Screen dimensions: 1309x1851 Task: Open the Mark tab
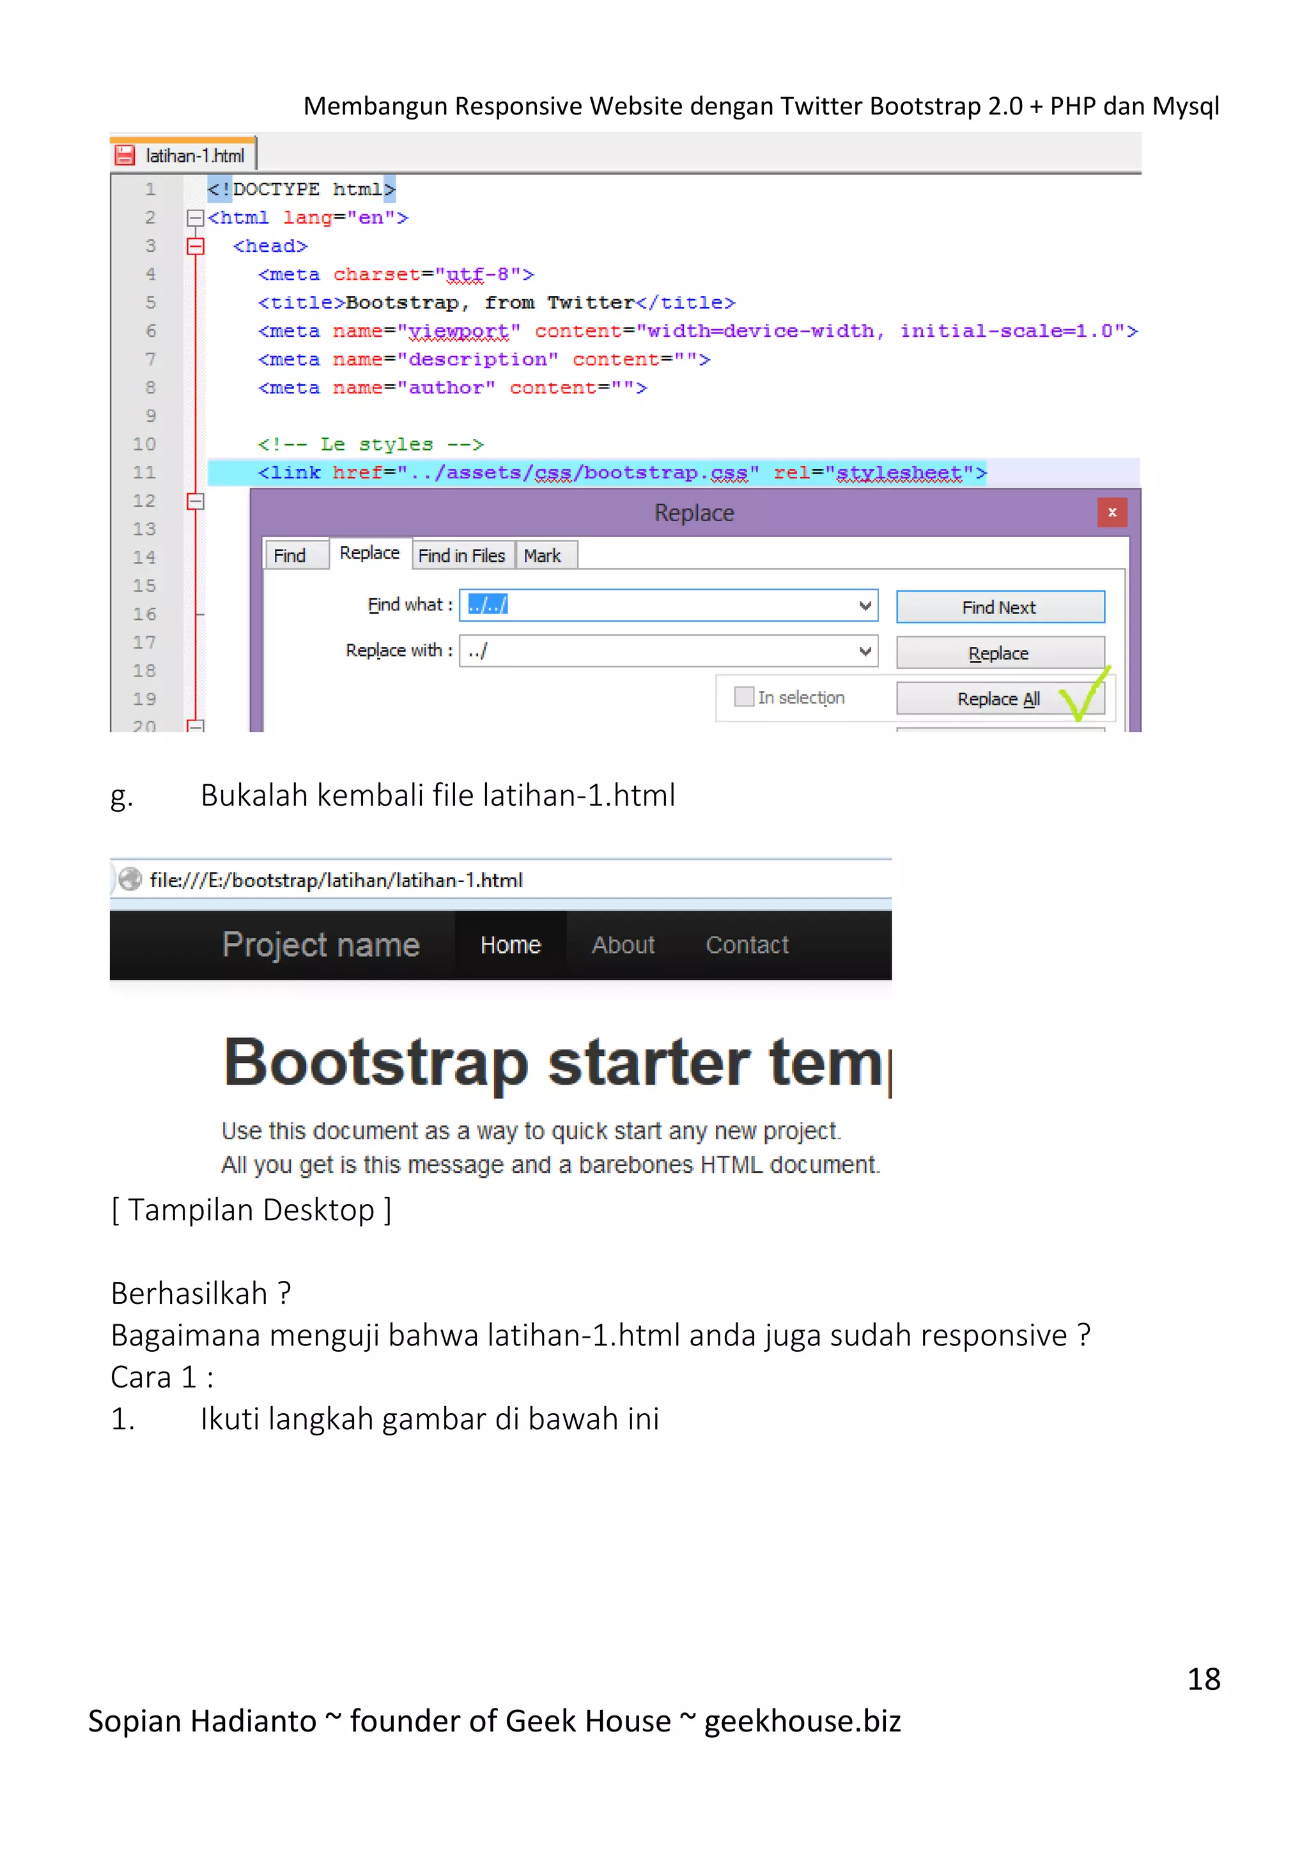tap(546, 555)
